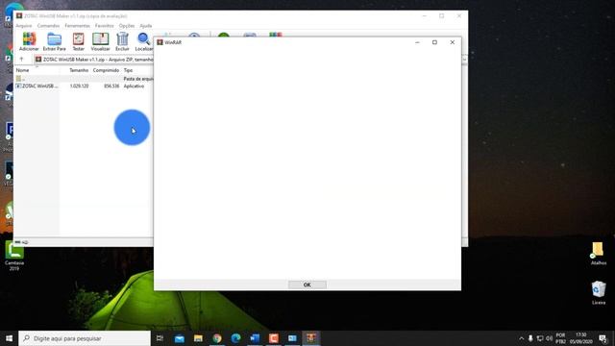Open Task View on the taskbar

(160, 338)
